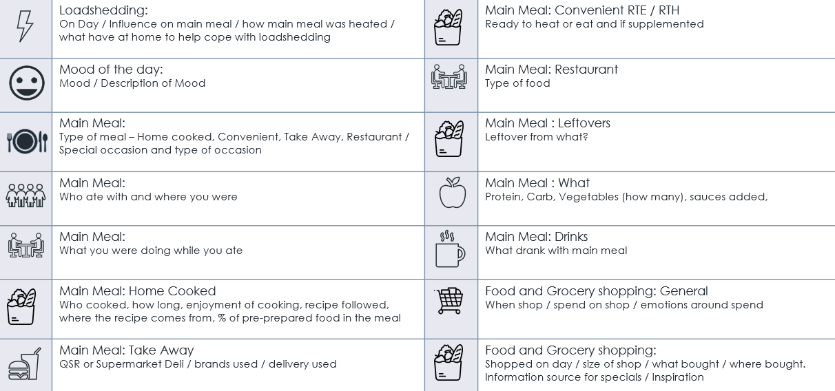Select the smiley face Mood icon
835x391 pixels.
pos(26,84)
